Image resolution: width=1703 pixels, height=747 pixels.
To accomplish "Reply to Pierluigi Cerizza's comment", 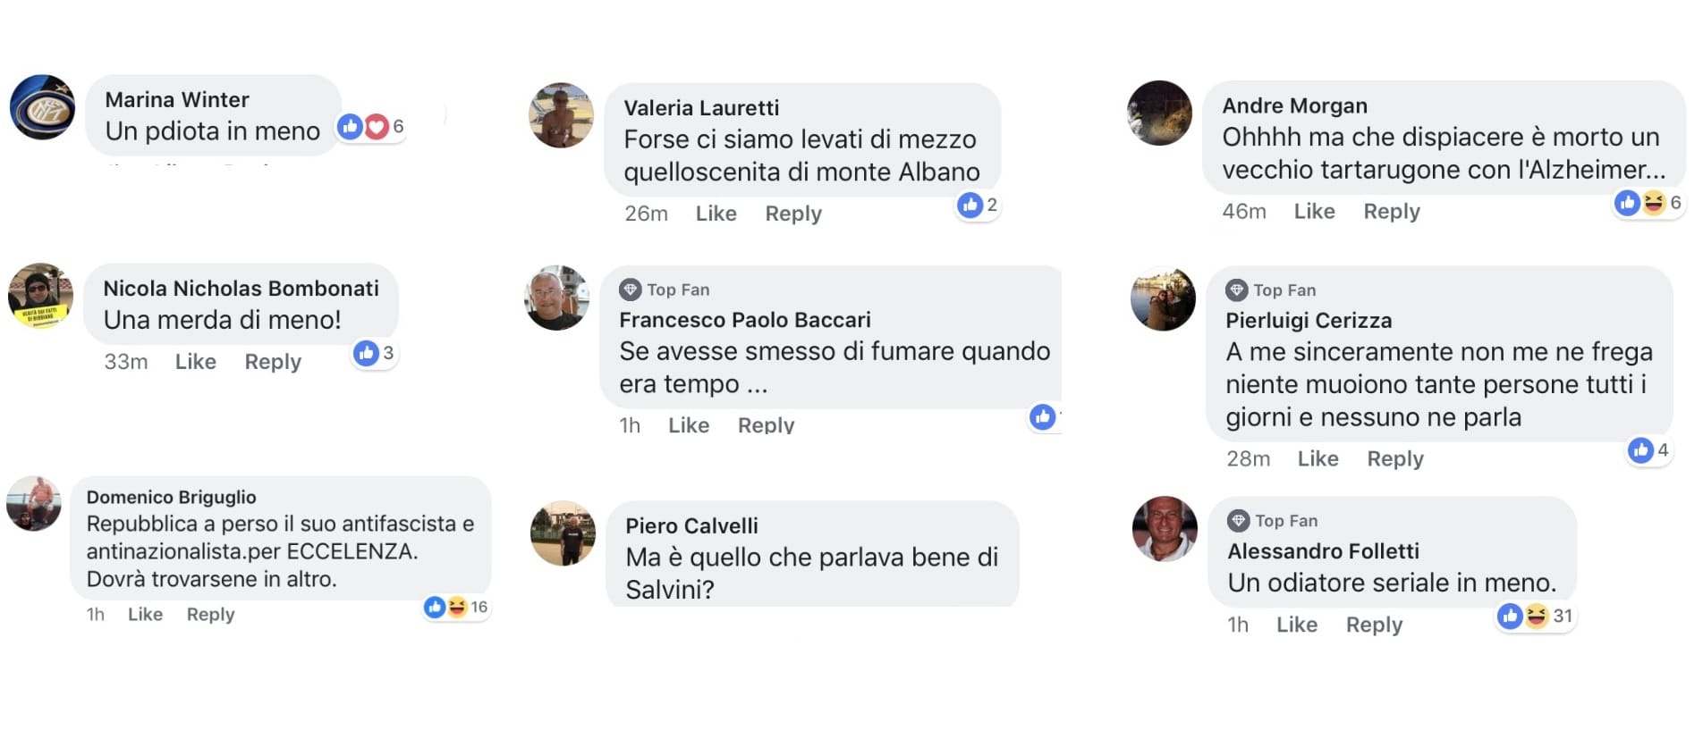I will [x=1395, y=459].
